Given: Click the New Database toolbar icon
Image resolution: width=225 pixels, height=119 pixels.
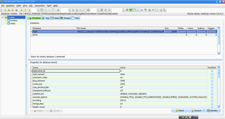Looking at the screenshot, I should [x=5, y=10].
